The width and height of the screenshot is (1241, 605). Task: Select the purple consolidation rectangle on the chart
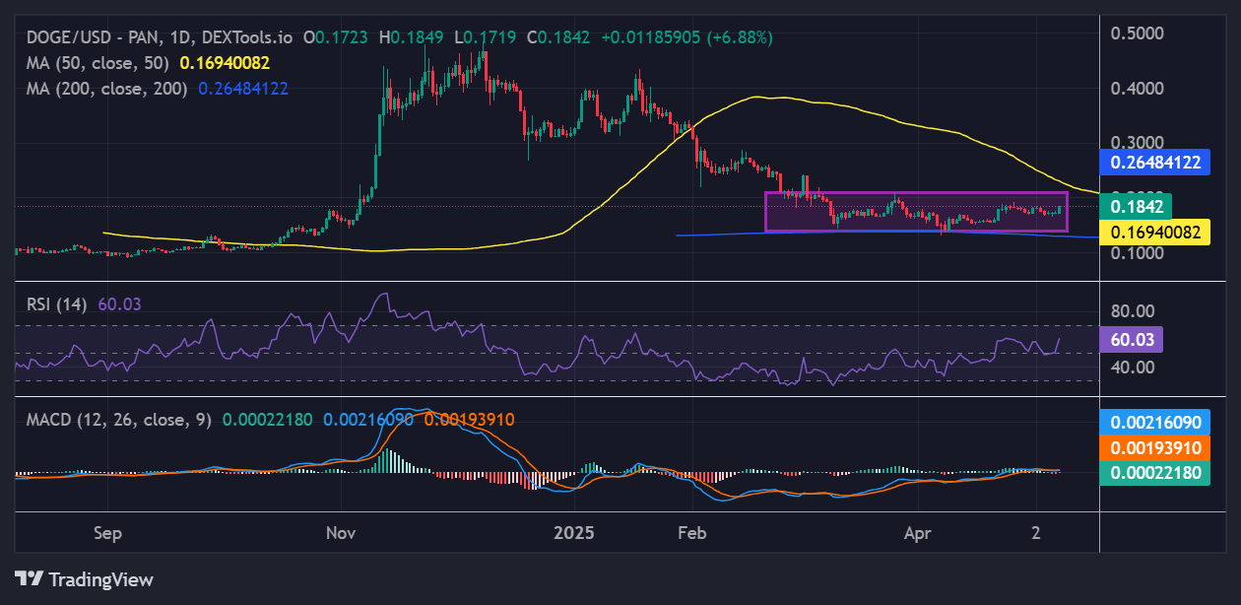(916, 212)
